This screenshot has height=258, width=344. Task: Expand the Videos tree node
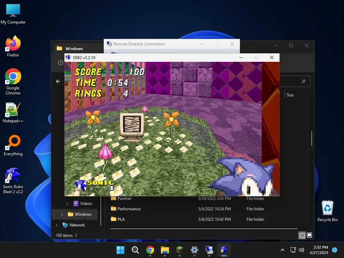click(x=67, y=204)
